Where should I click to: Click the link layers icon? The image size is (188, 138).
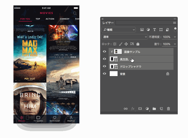click(x=126, y=109)
